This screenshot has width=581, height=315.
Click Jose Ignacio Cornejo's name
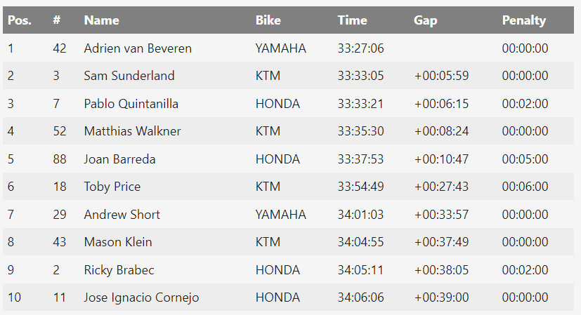coord(141,297)
